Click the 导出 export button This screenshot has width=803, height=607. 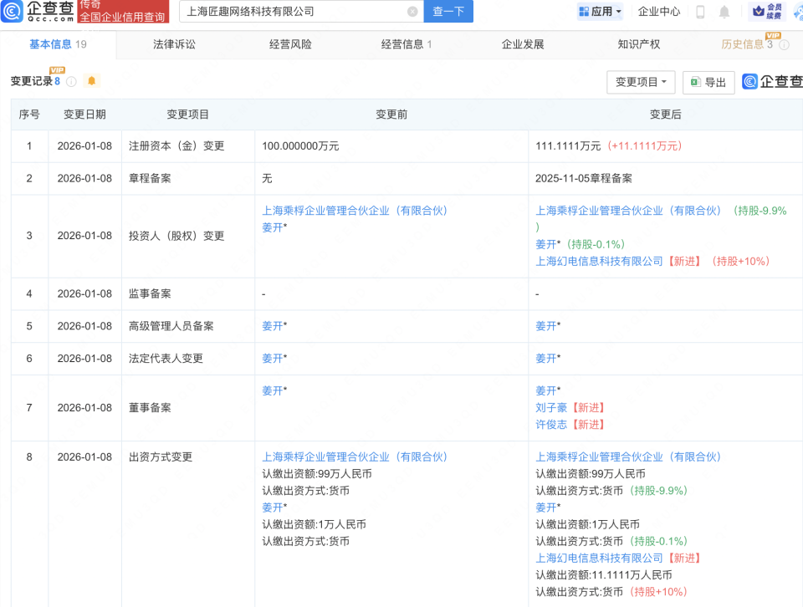[711, 82]
